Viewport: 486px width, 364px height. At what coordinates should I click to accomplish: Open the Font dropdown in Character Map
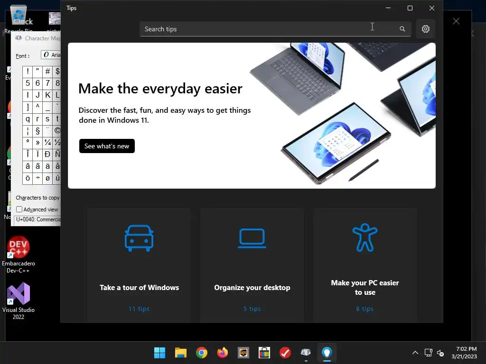[x=51, y=55]
